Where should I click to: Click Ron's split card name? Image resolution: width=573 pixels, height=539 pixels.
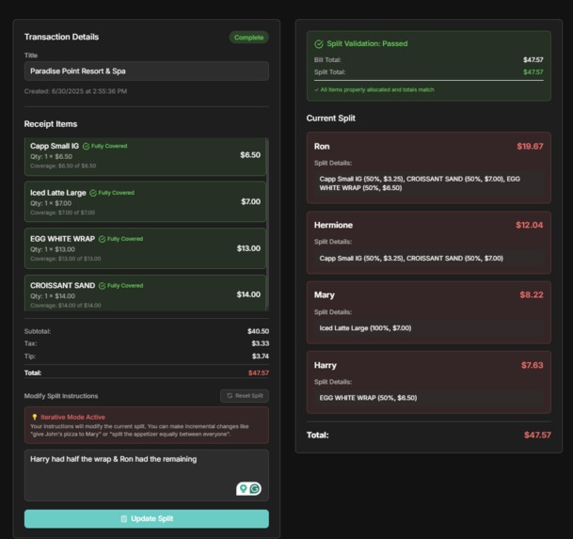[322, 147]
